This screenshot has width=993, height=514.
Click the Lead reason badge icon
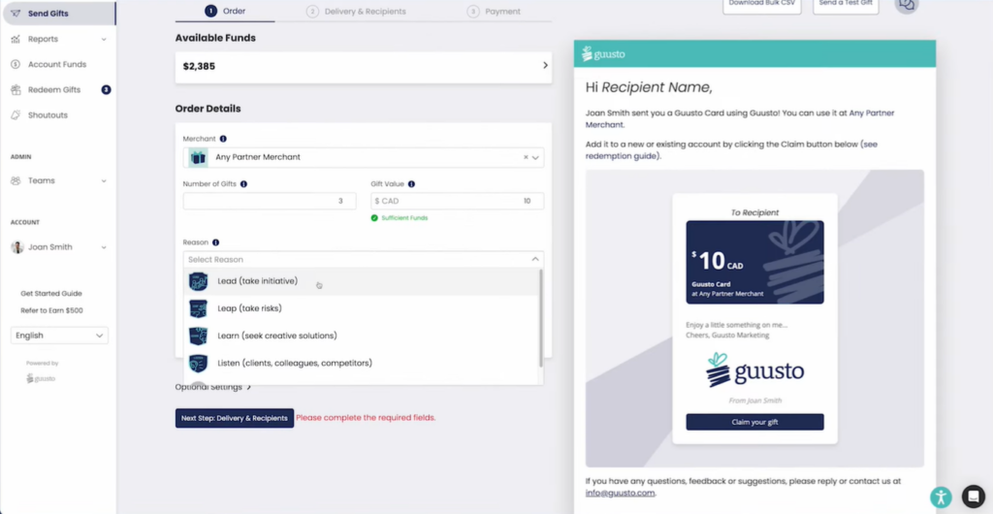(x=198, y=281)
